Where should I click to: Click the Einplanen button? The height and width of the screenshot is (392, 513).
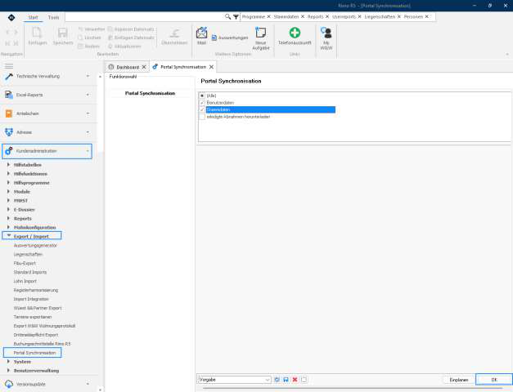[459, 380]
